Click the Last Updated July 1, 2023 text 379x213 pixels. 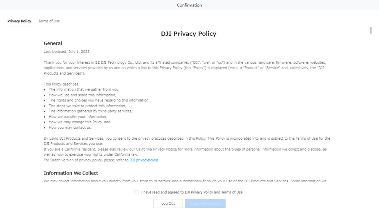[x=67, y=51]
